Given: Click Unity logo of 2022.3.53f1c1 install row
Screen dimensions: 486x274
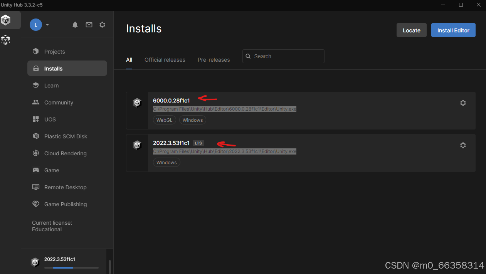Looking at the screenshot, I should [137, 145].
